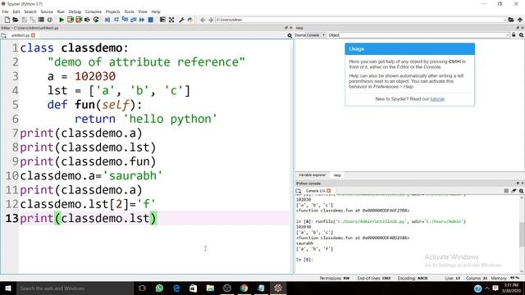Run current cell and advance
The height and width of the screenshot is (295, 525).
(x=79, y=20)
